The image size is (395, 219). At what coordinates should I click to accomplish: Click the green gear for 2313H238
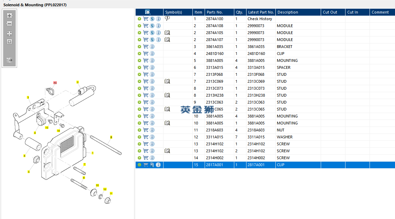(139, 95)
